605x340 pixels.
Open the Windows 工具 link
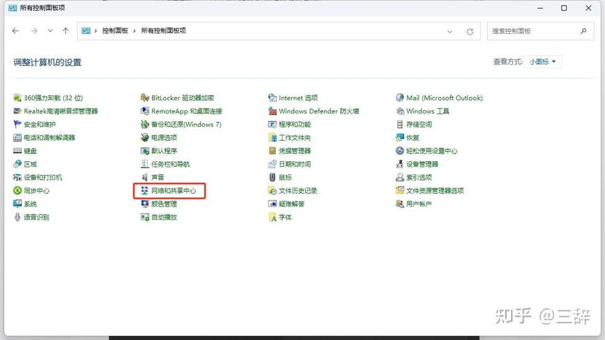(427, 112)
